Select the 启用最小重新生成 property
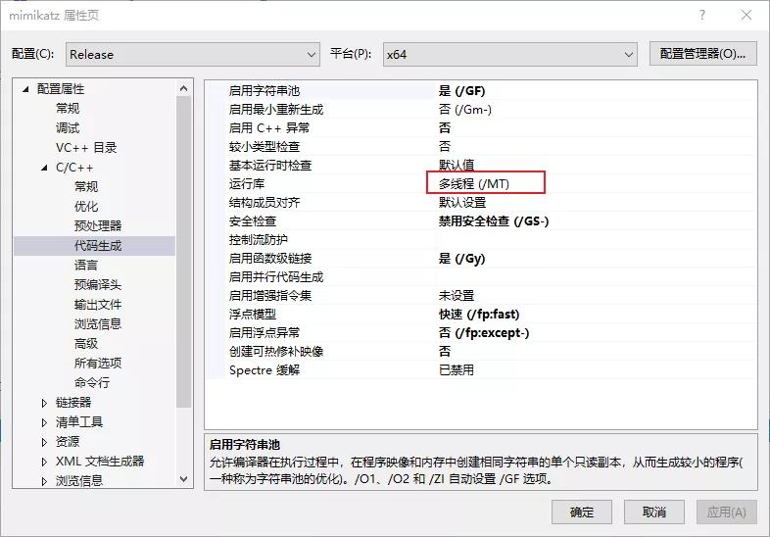Image resolution: width=770 pixels, height=537 pixels. (276, 110)
